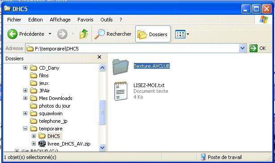The height and width of the screenshot is (163, 275).
Task: Select the CD_Dany folder icon
Action: (x=34, y=68)
